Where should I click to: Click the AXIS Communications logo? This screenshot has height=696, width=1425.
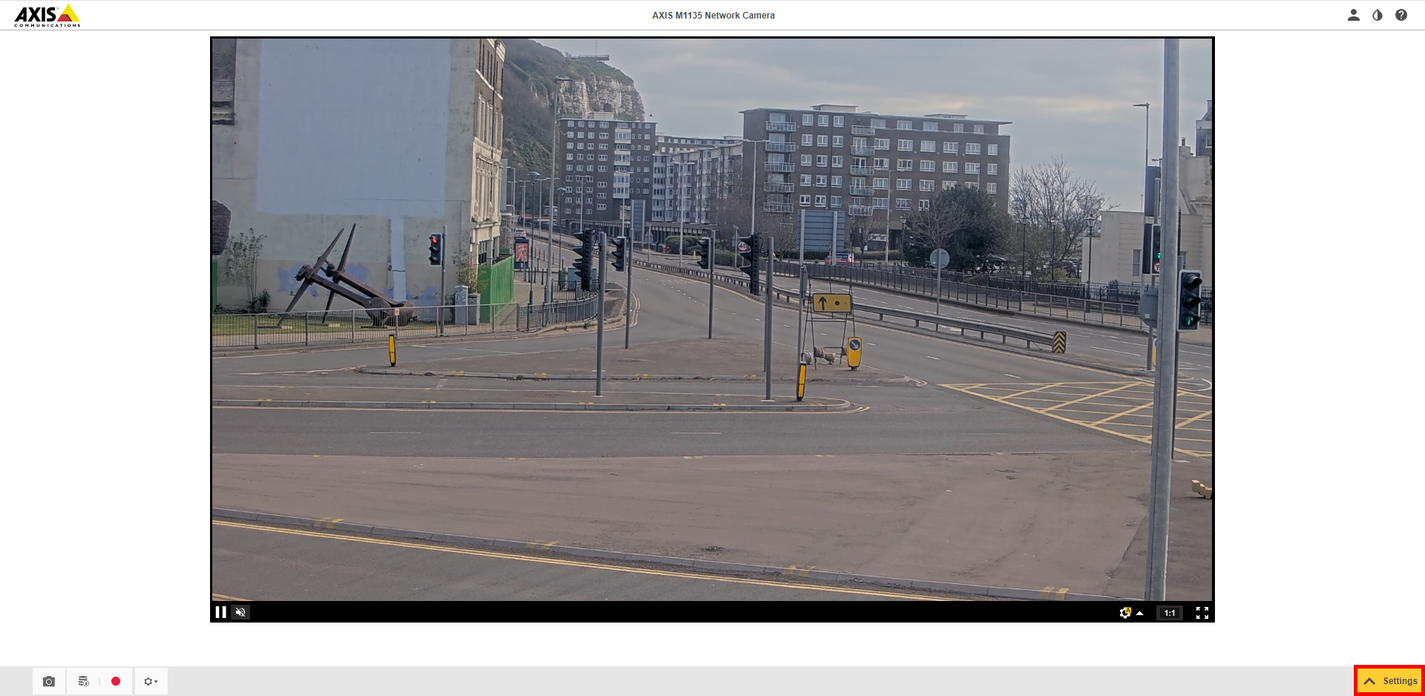(47, 16)
